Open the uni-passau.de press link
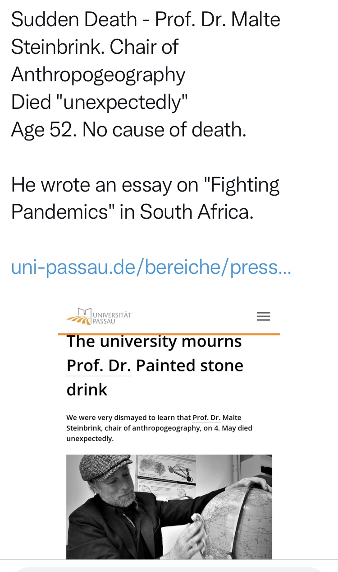 click(x=151, y=267)
